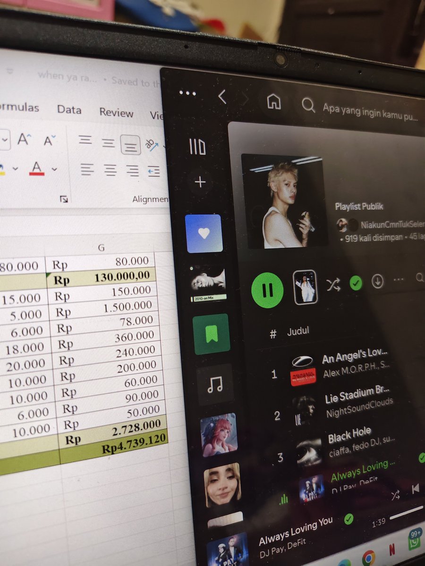The height and width of the screenshot is (566, 425).
Task: Open font size dropdown in Excel
Action: tap(5, 140)
